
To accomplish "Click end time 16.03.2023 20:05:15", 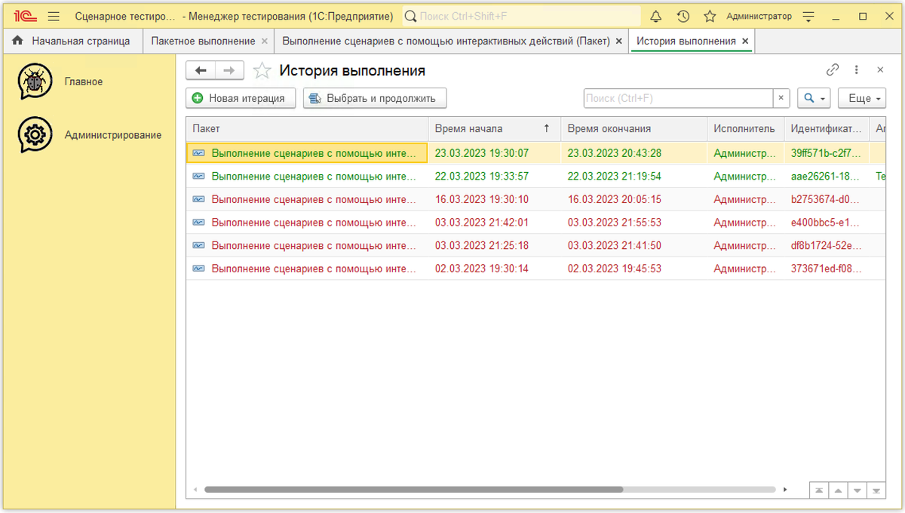I will 615,199.
